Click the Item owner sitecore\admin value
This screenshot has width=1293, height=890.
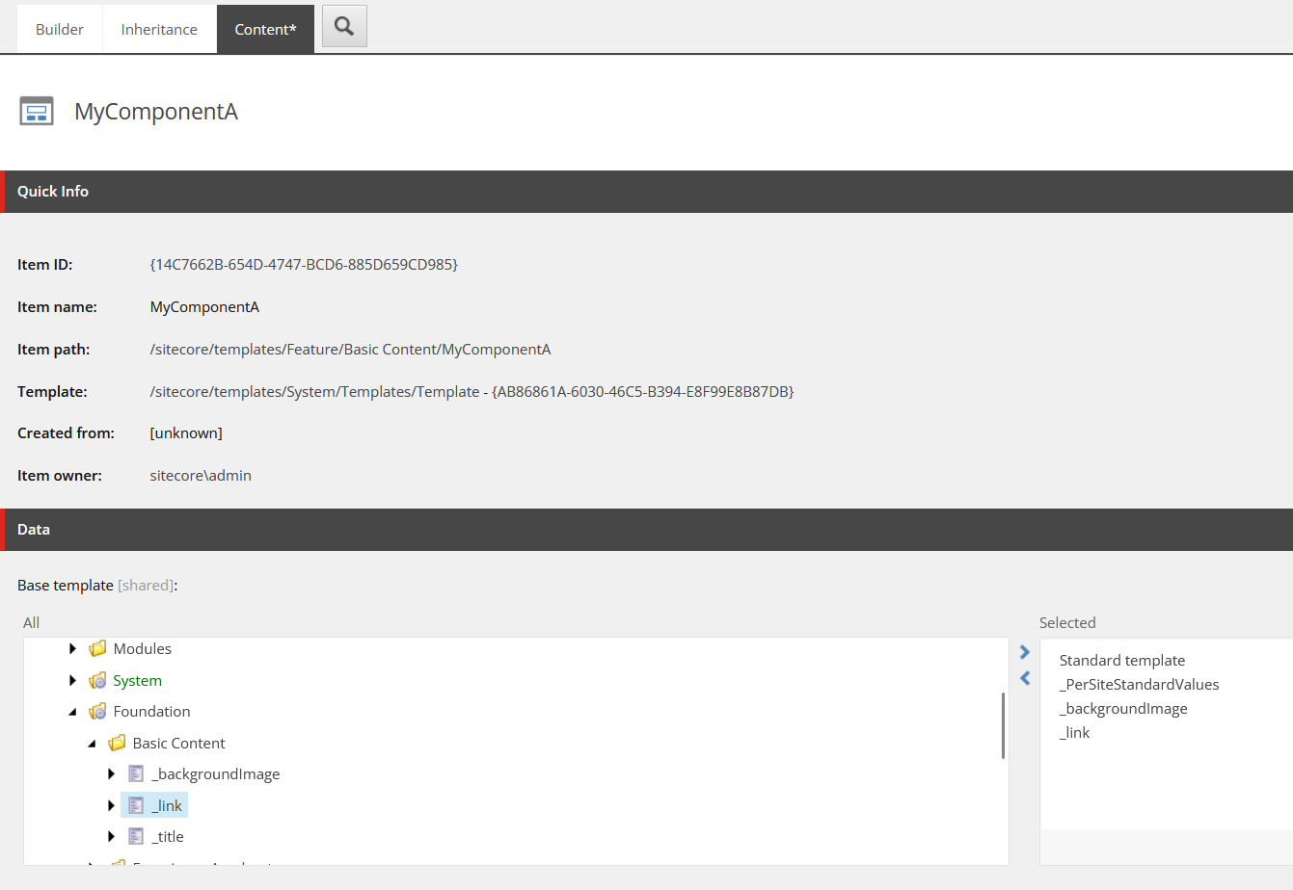click(201, 476)
